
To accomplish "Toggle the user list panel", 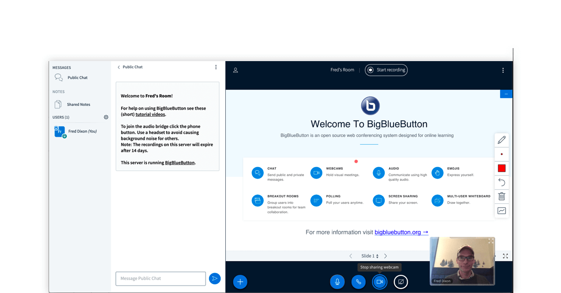I will (236, 70).
